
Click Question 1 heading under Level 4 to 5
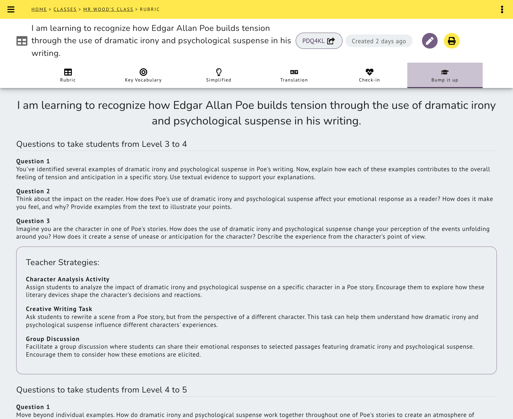pyautogui.click(x=33, y=407)
